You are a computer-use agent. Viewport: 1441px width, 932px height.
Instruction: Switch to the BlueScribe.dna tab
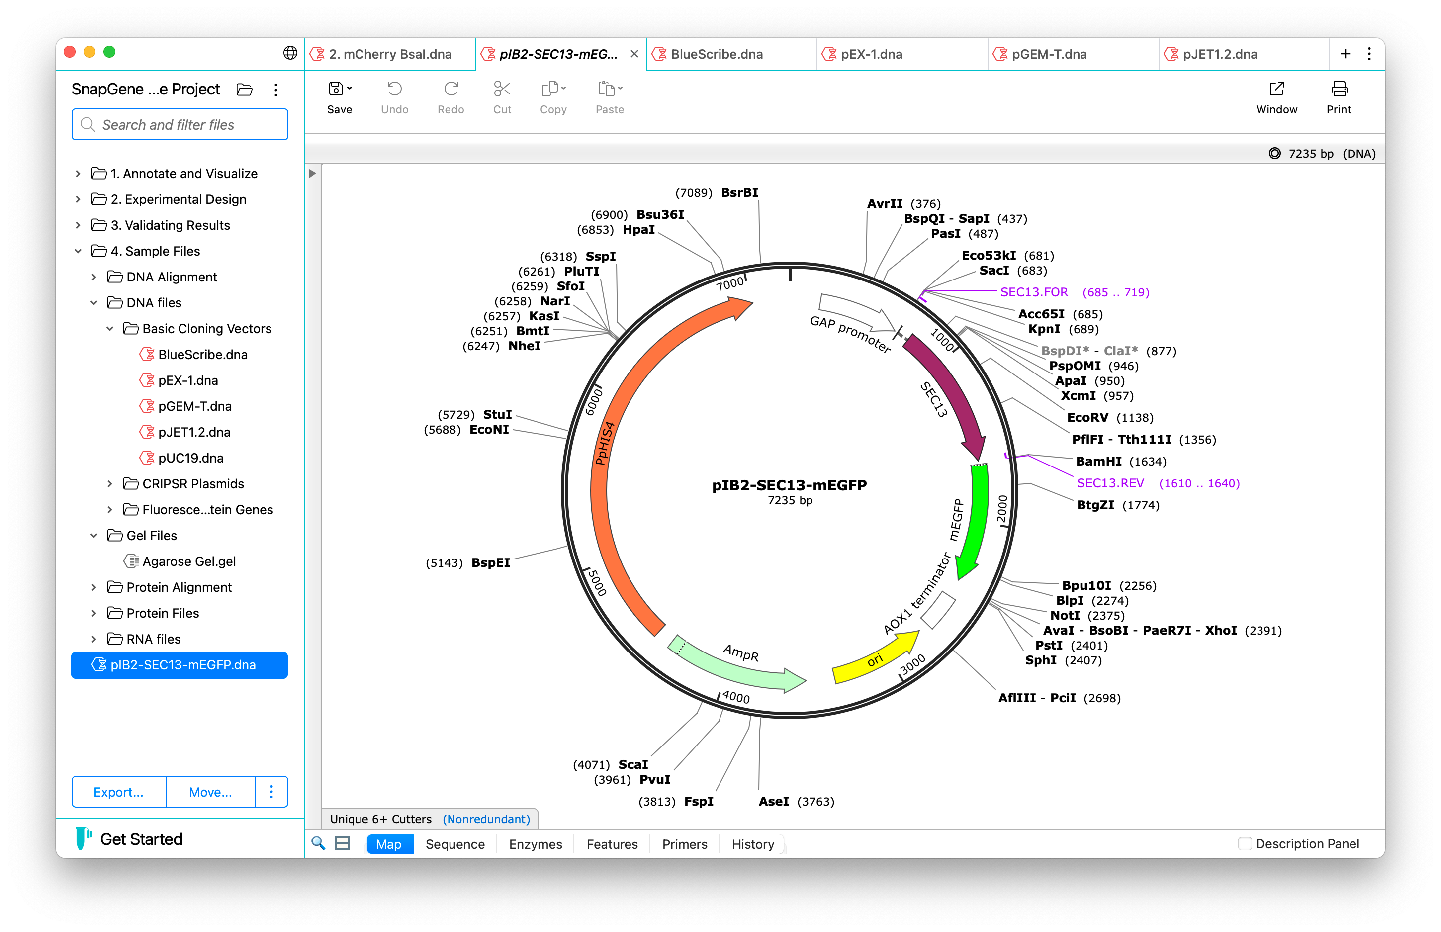(717, 54)
